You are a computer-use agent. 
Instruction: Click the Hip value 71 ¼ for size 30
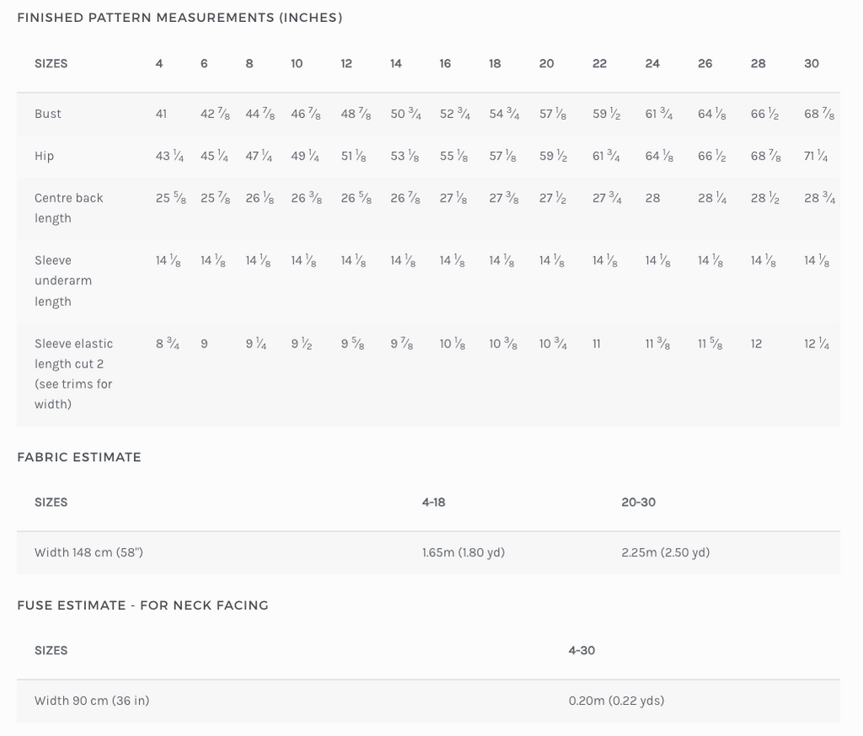tap(816, 156)
